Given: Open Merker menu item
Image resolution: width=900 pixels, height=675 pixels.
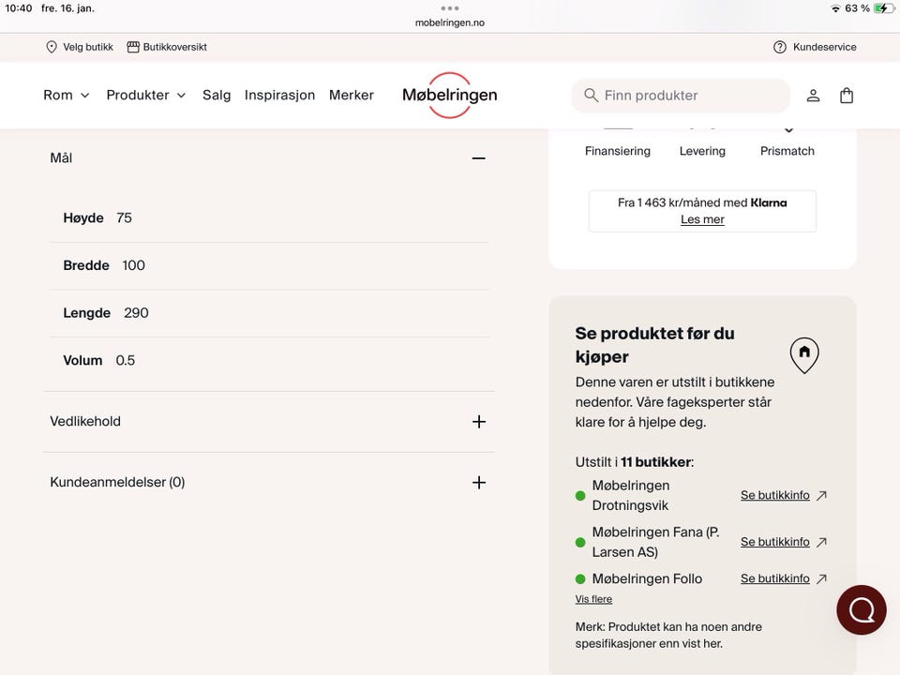Looking at the screenshot, I should click(352, 96).
